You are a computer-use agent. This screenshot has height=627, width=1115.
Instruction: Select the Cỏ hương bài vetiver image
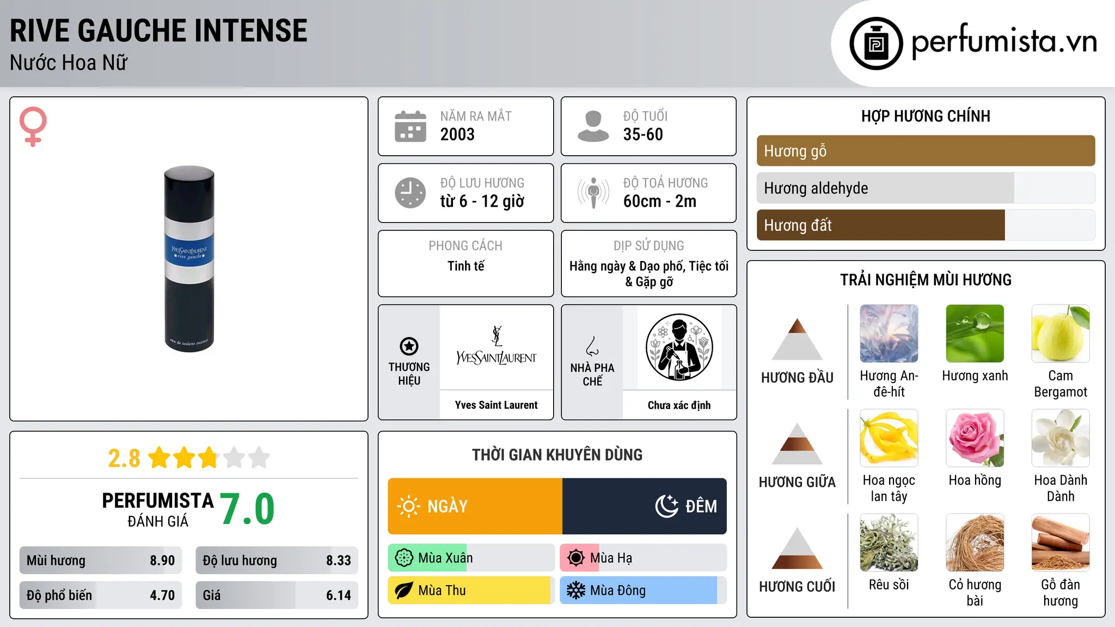point(975,543)
